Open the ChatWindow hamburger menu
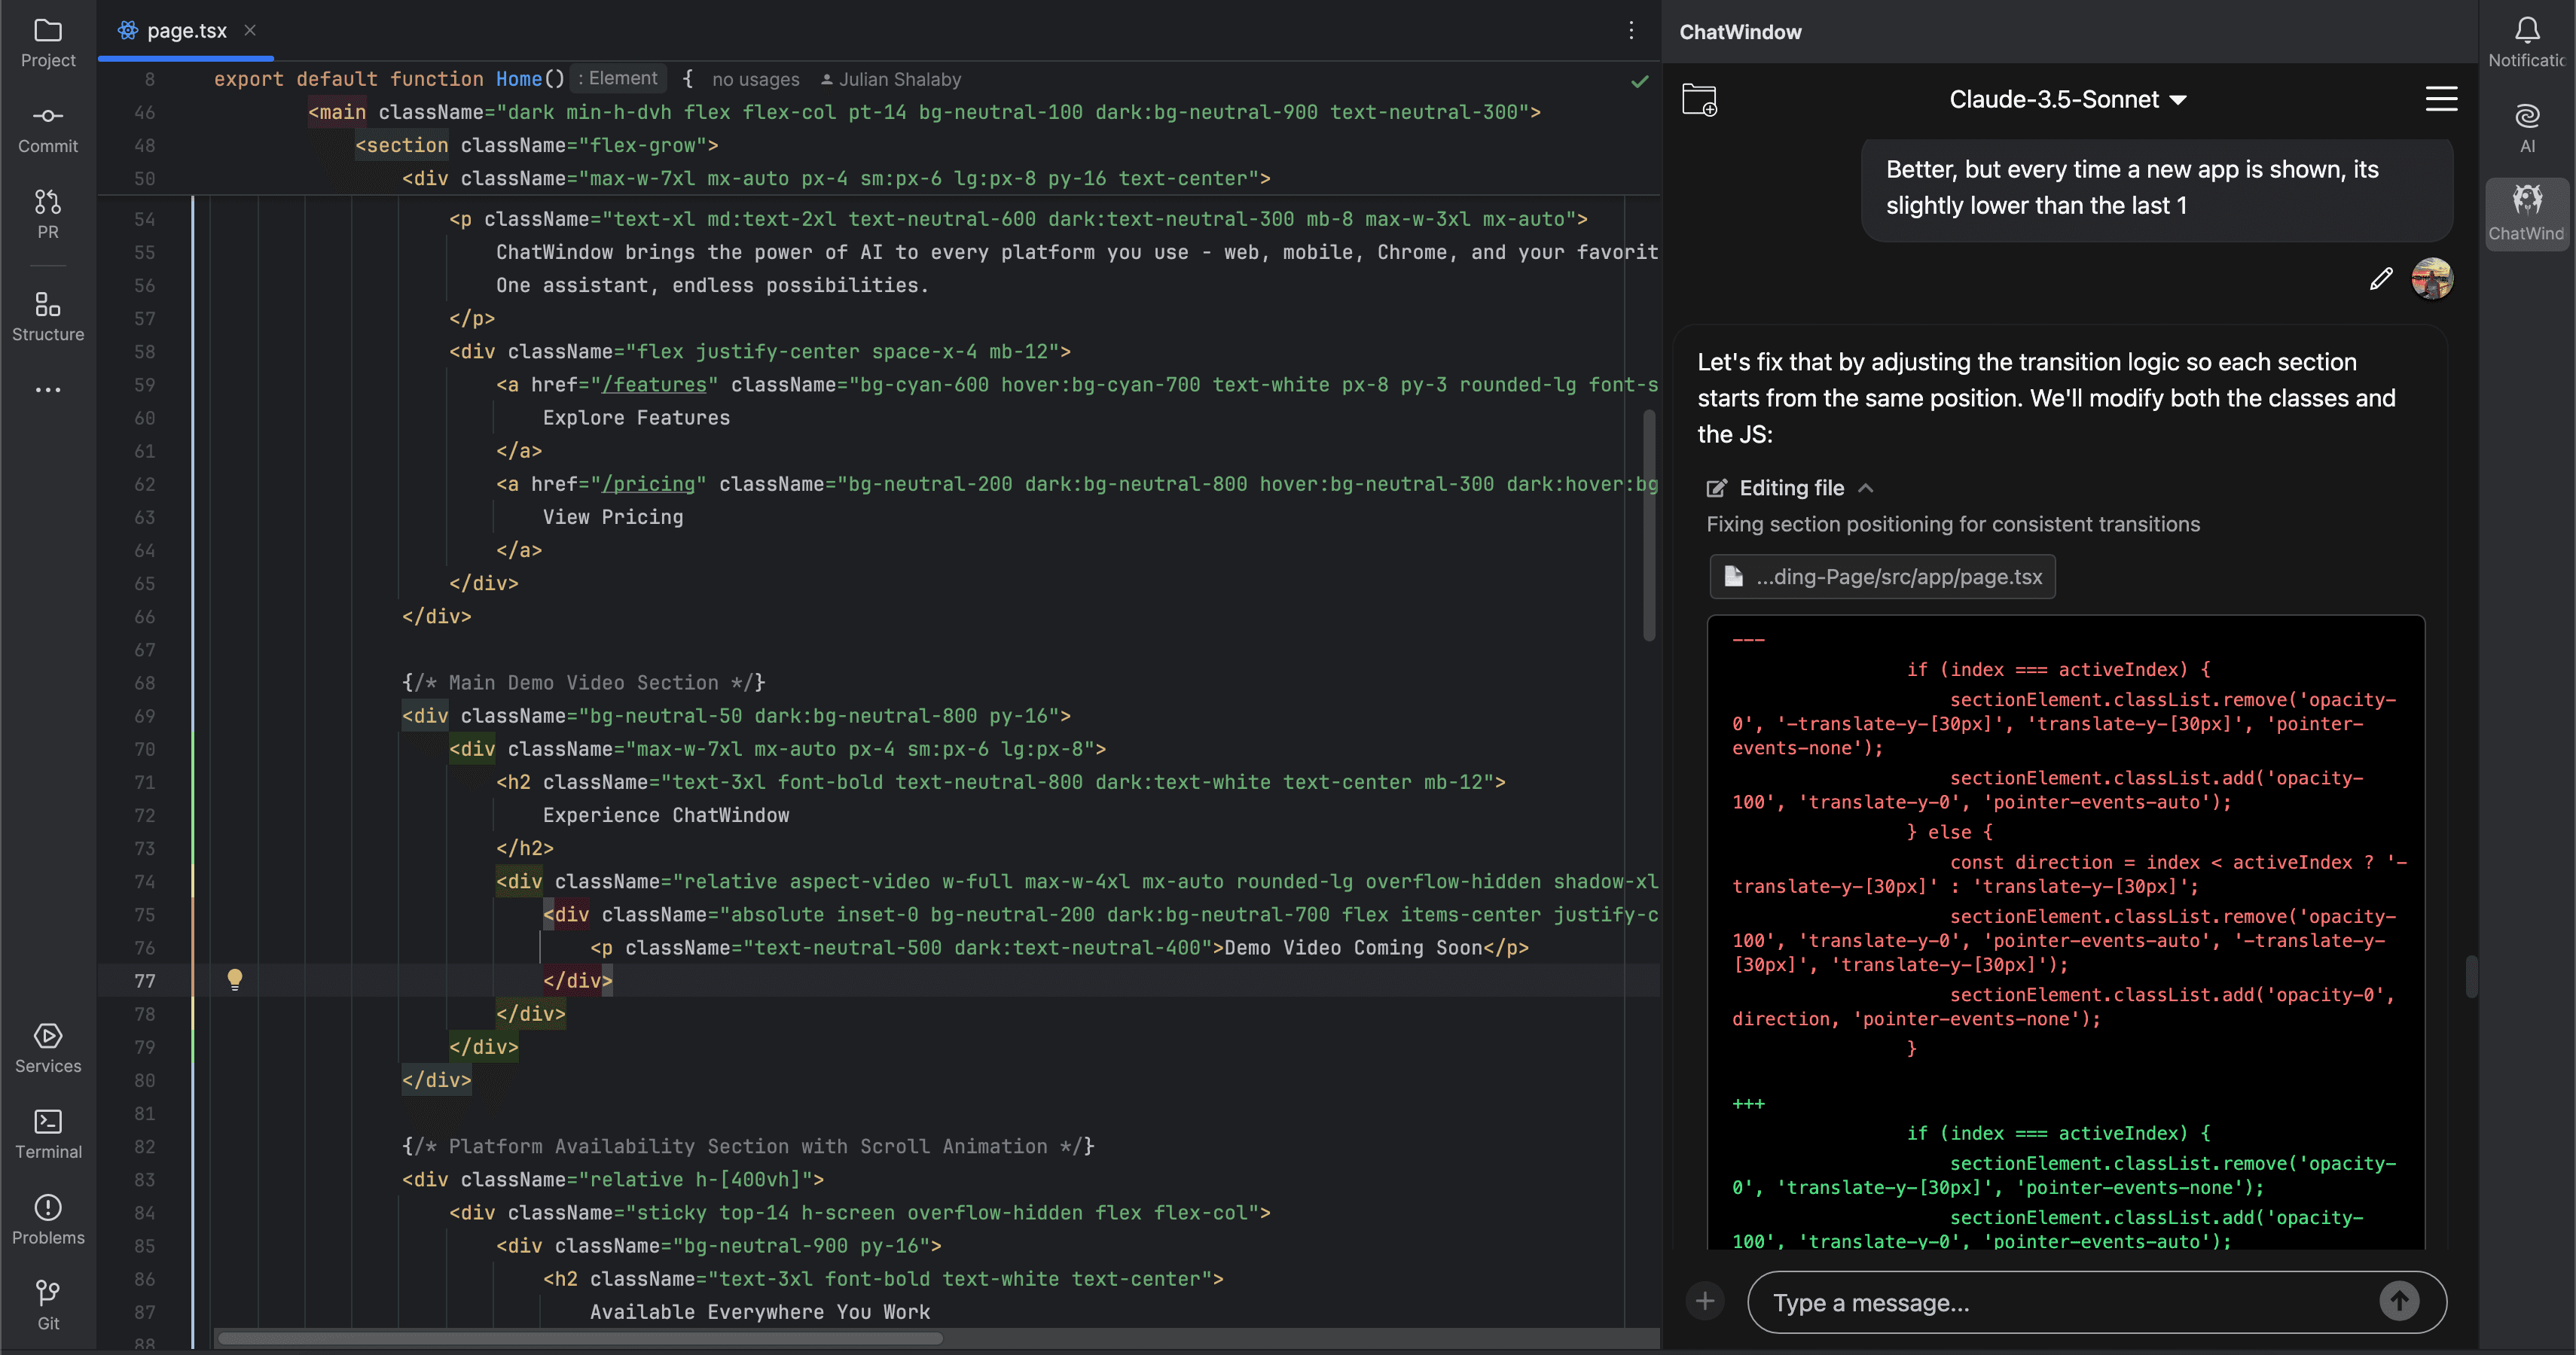This screenshot has width=2576, height=1355. [2441, 99]
